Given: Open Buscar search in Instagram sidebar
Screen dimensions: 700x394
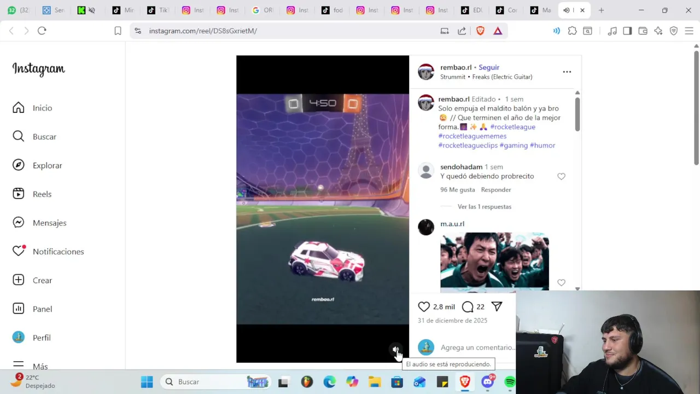Looking at the screenshot, I should click(34, 136).
